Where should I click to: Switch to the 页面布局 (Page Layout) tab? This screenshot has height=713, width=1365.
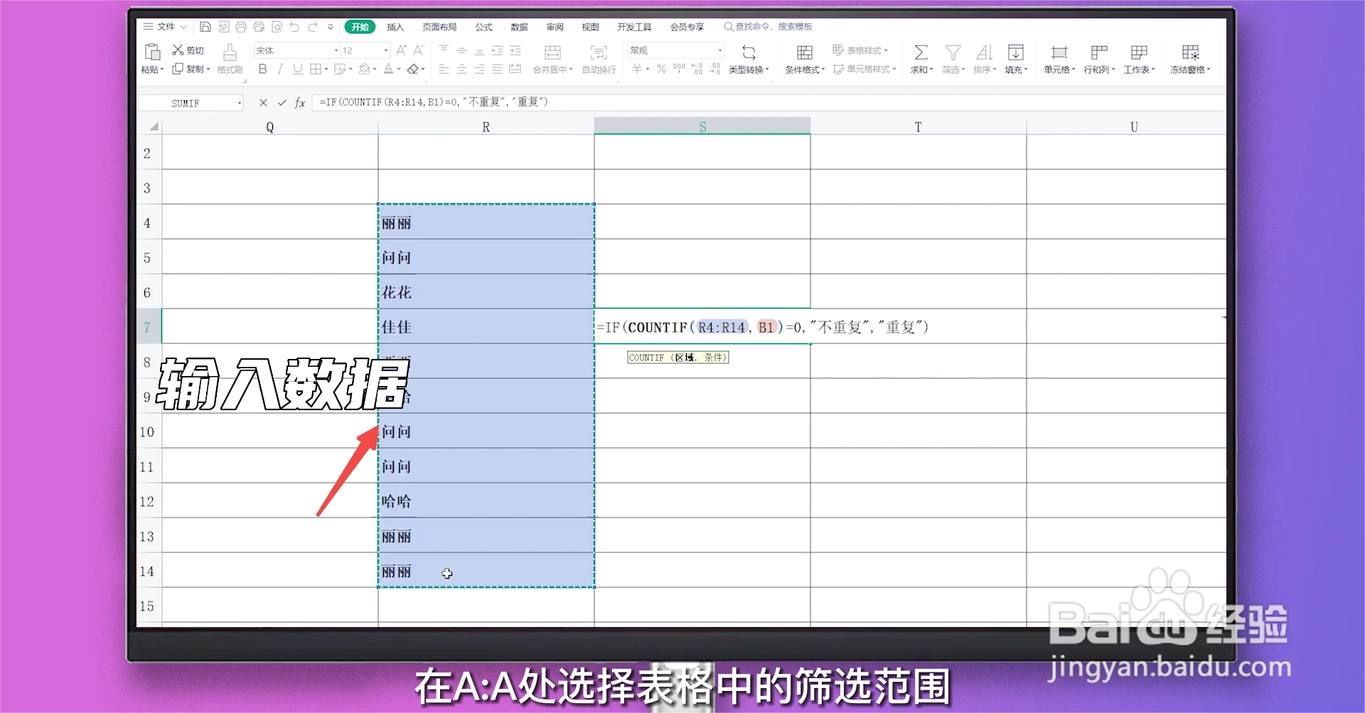439,27
